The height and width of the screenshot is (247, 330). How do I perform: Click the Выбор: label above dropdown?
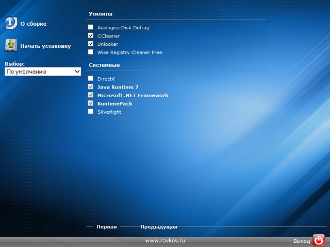(15, 64)
